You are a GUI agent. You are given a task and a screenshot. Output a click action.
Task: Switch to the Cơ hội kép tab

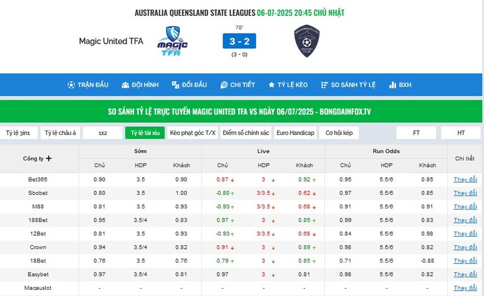pos(339,133)
